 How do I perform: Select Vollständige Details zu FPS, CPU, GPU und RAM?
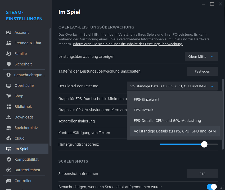point(175,131)
